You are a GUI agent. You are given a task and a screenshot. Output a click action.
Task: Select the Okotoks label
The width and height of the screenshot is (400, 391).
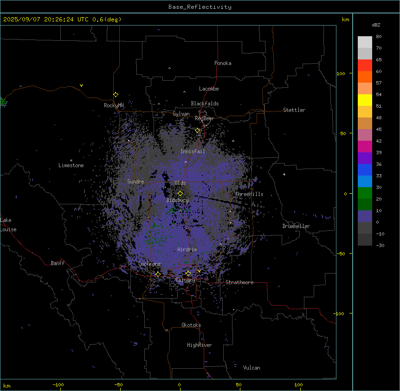click(x=191, y=325)
